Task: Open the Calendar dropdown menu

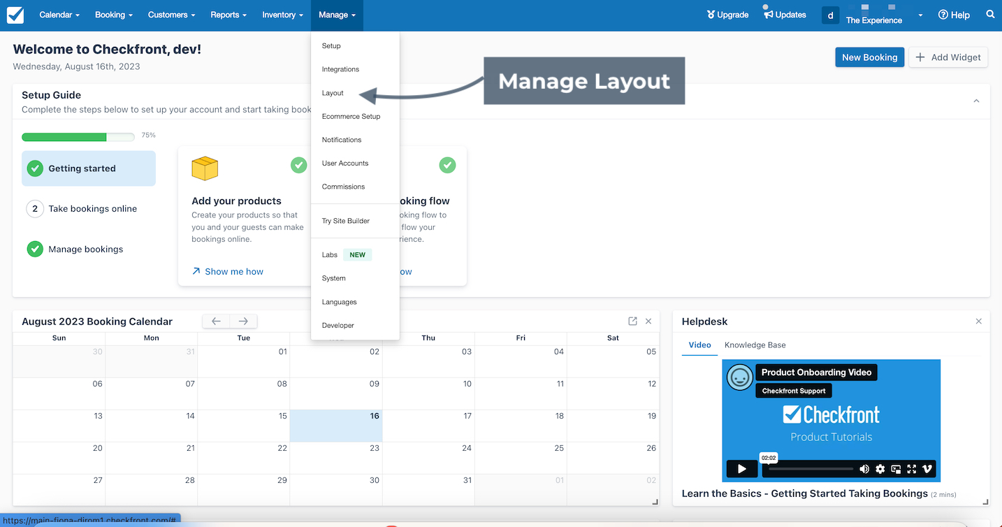Action: [59, 15]
